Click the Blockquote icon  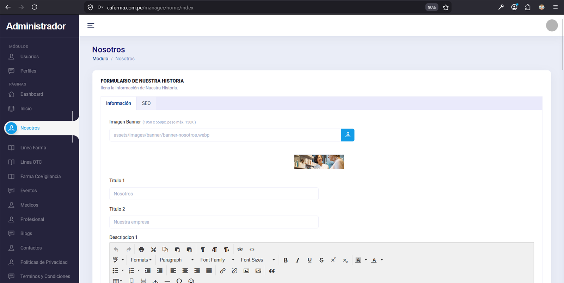click(x=272, y=271)
